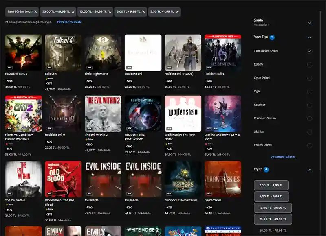Remove the 10,00 TL - 24,99 TL chip
This screenshot has width=326, height=236.
[110, 12]
